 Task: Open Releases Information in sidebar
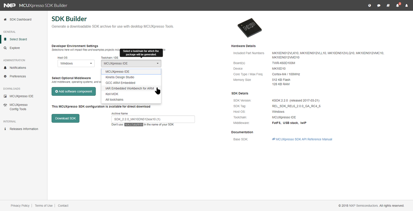[x=24, y=129]
